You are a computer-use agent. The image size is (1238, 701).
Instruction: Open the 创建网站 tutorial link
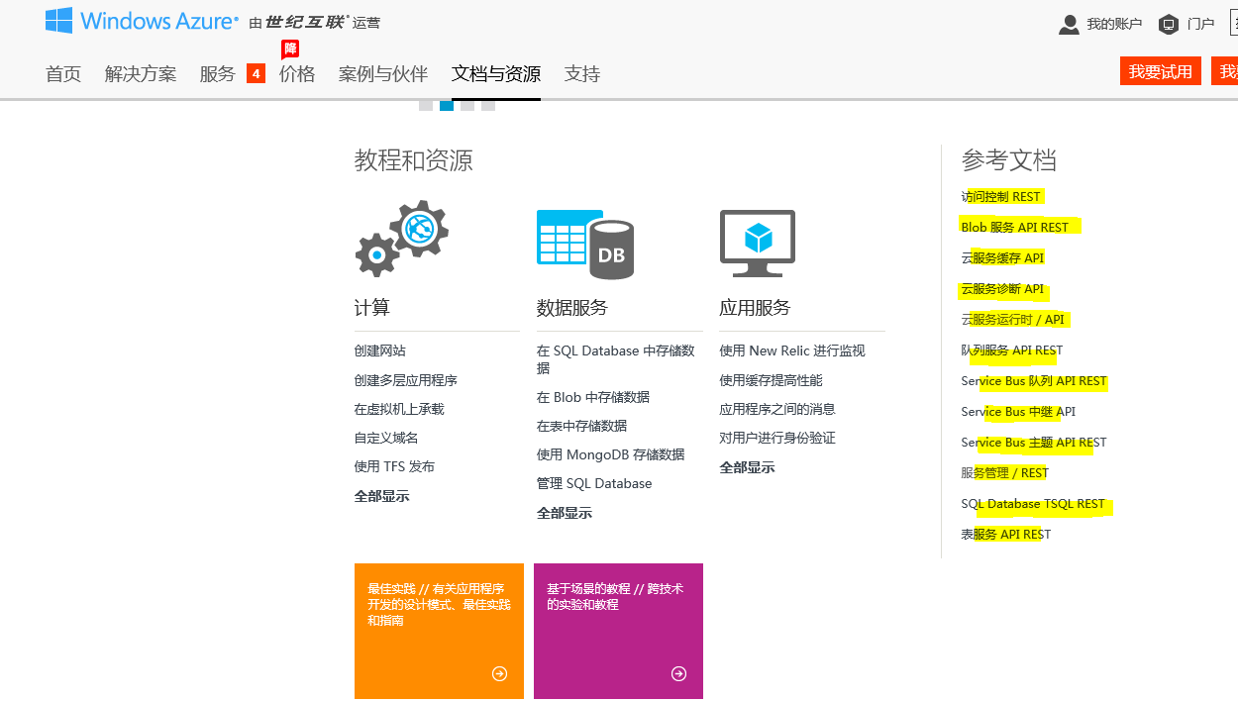tap(380, 350)
